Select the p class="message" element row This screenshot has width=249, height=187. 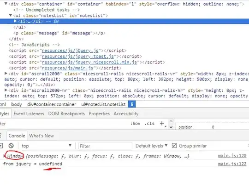coord(59,33)
